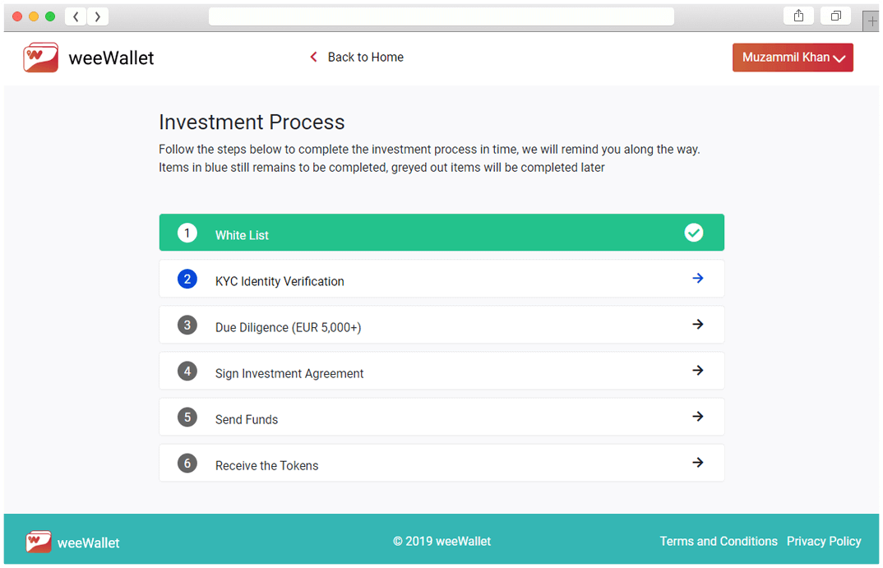Click arrow icon on Due Diligence row

coord(697,325)
